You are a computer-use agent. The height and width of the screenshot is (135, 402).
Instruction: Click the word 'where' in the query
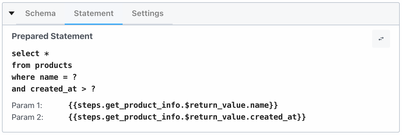(23, 77)
